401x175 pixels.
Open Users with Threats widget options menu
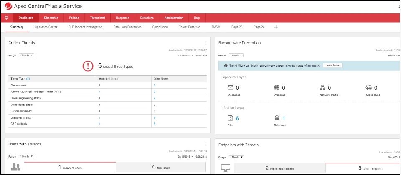[206, 144]
